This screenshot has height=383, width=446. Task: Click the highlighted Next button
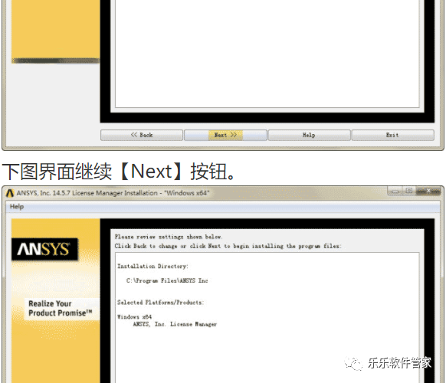tap(225, 135)
